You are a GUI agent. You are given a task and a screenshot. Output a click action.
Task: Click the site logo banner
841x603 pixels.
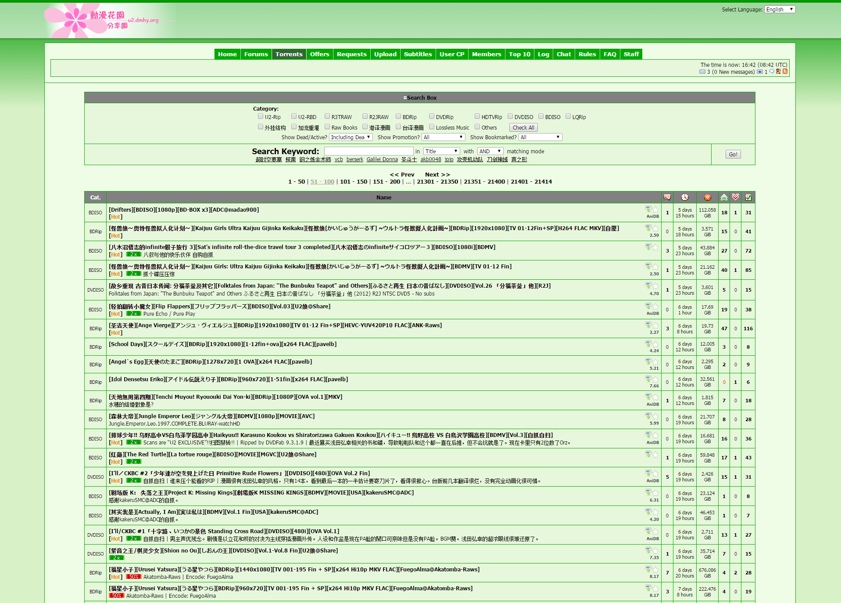(x=110, y=20)
